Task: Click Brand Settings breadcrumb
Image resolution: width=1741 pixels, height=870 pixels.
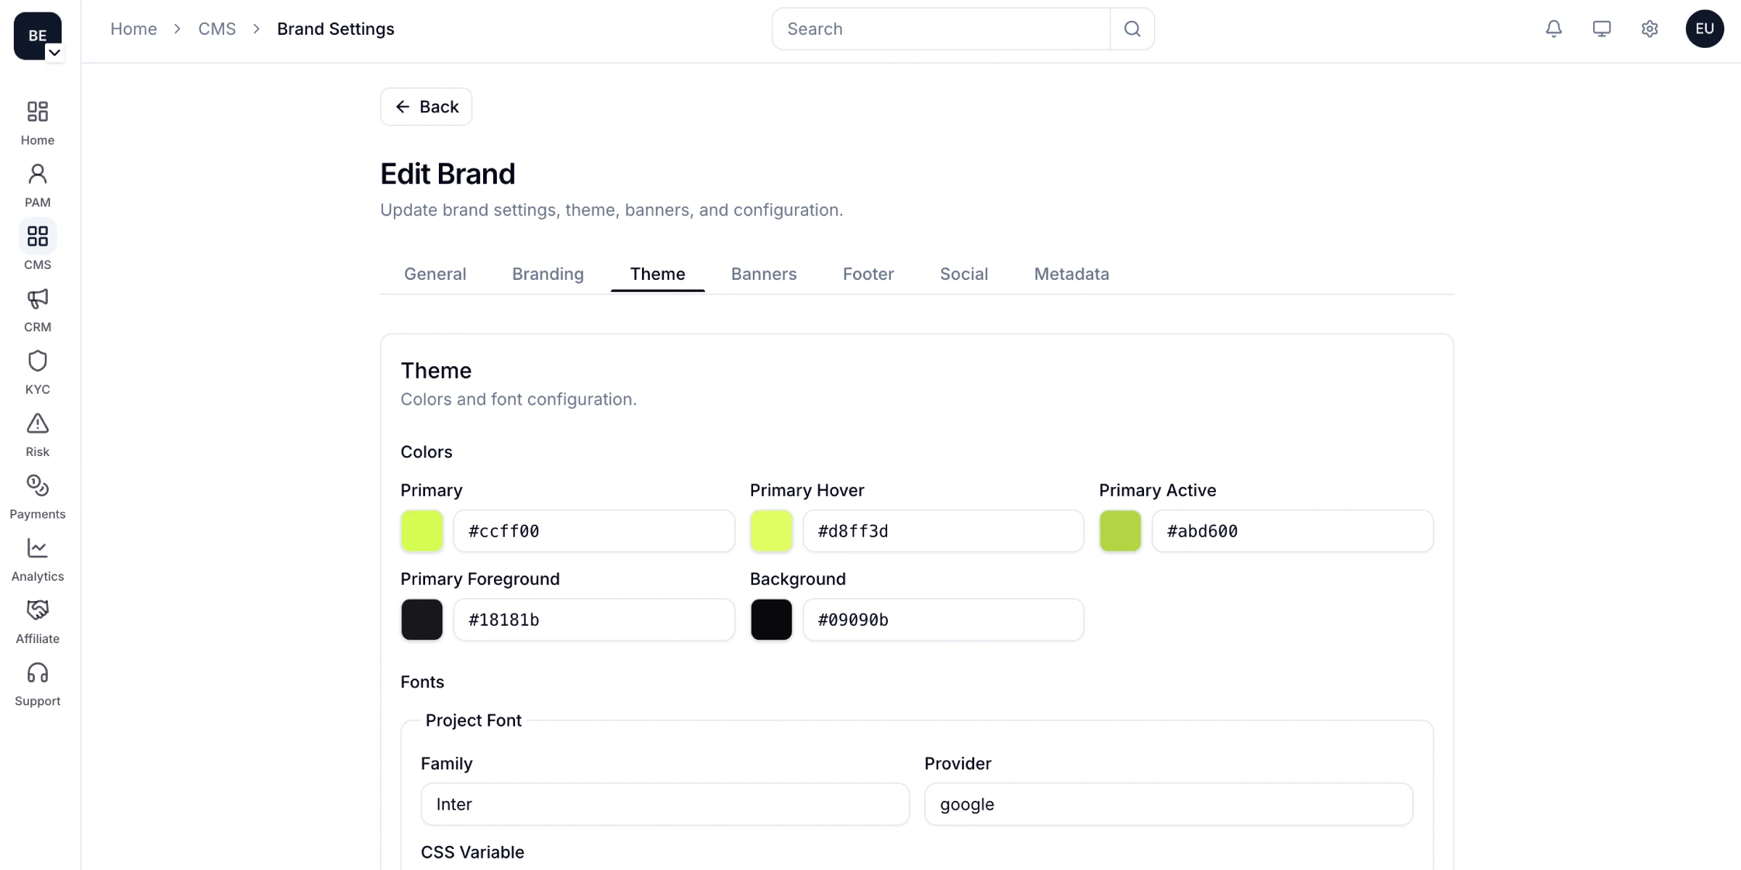Action: (336, 29)
